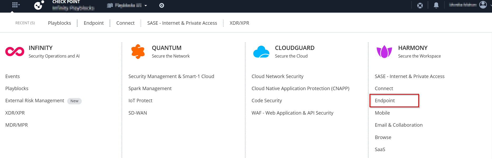Viewport: 492px width, 159px height.
Task: Click the HARMONY heading
Action: click(x=413, y=48)
